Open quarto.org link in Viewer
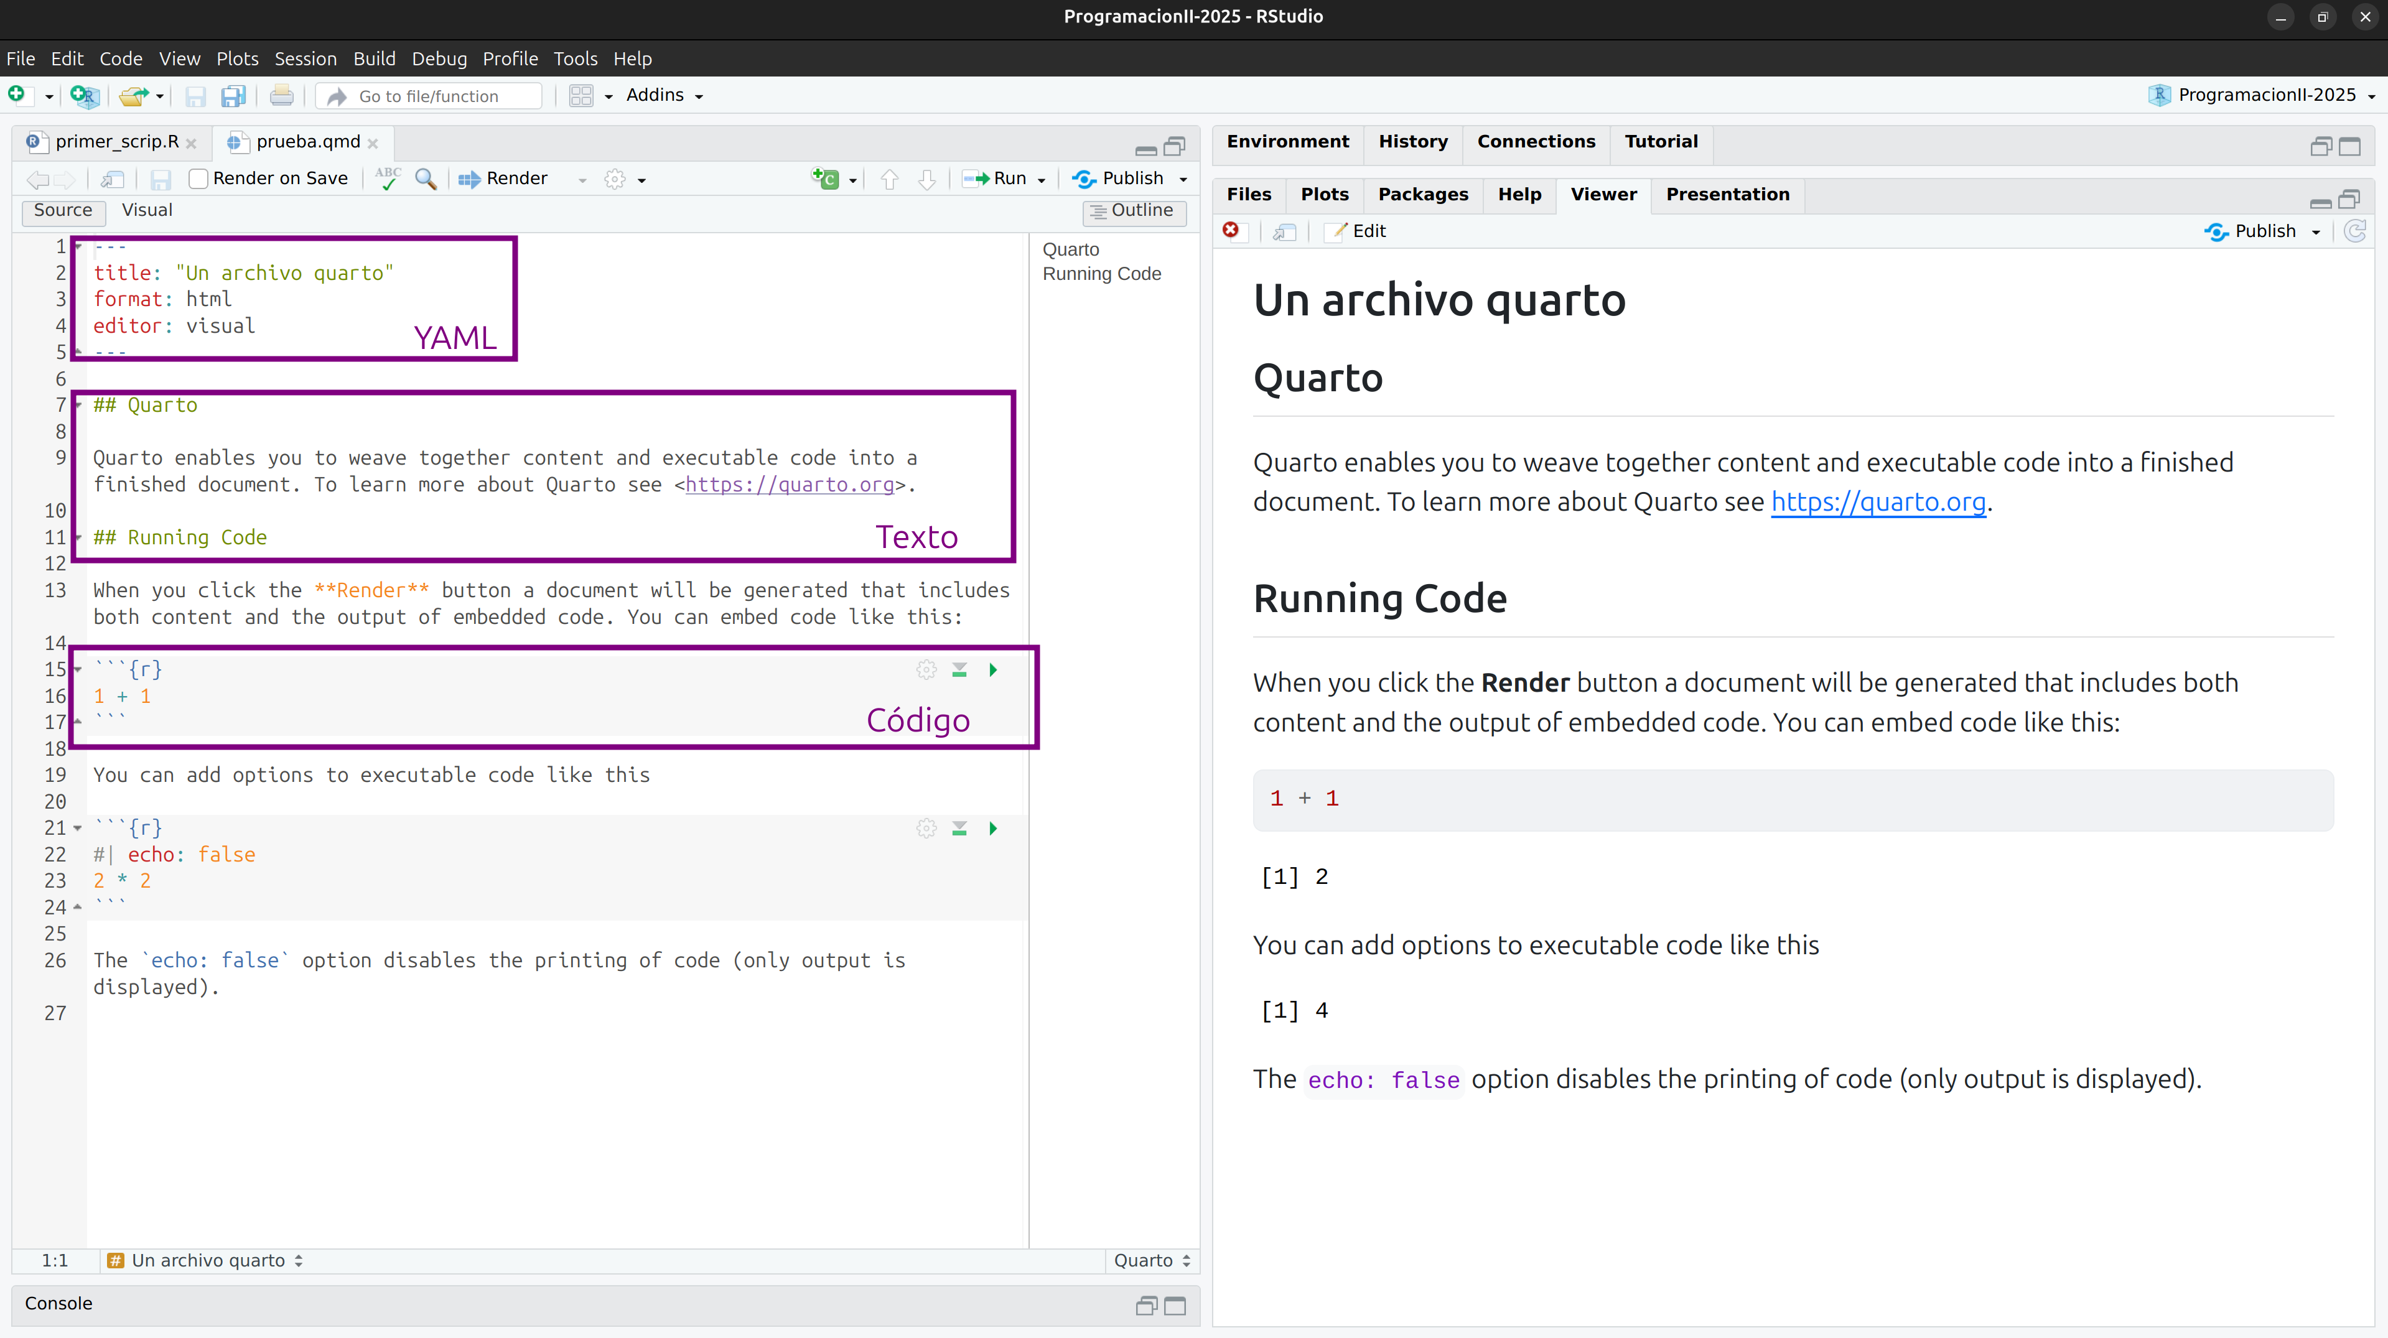The width and height of the screenshot is (2388, 1338). point(1878,502)
